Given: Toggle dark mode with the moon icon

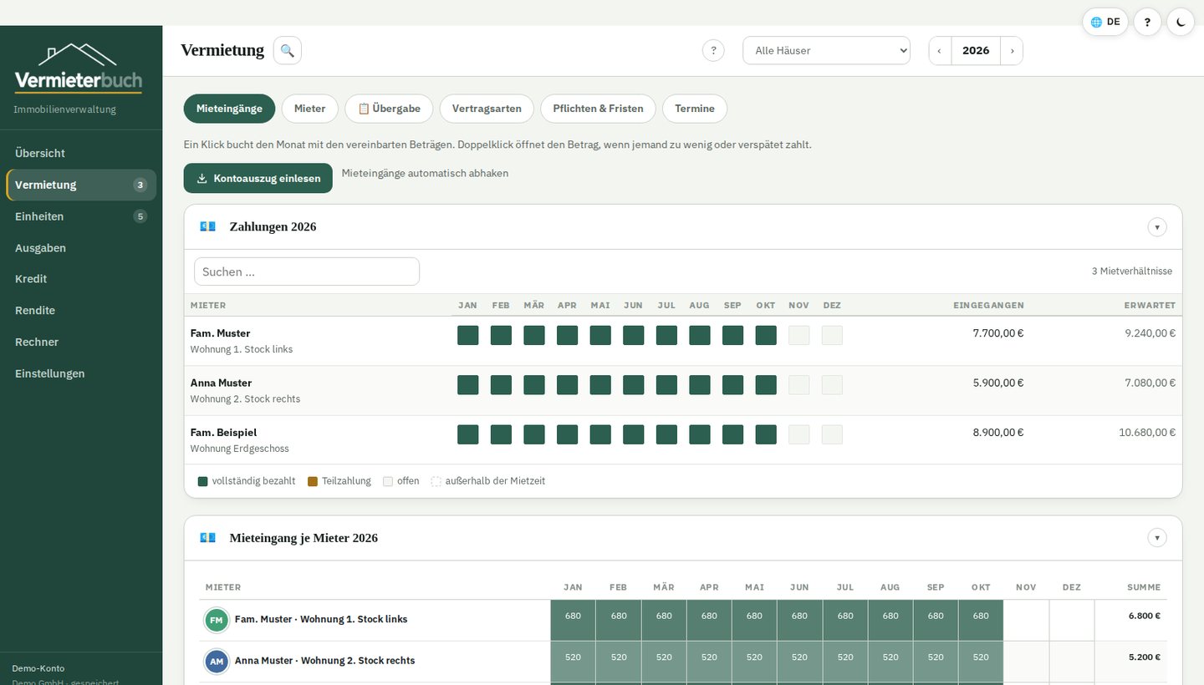Looking at the screenshot, I should pyautogui.click(x=1181, y=22).
